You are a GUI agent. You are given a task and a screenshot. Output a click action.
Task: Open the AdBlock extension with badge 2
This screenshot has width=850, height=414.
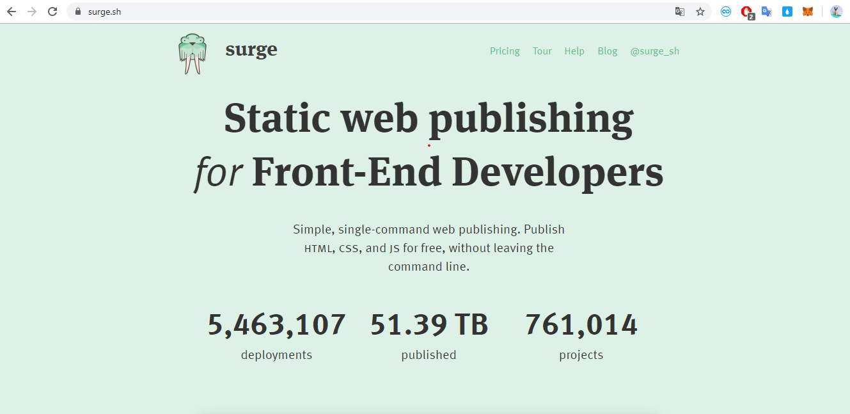[746, 12]
